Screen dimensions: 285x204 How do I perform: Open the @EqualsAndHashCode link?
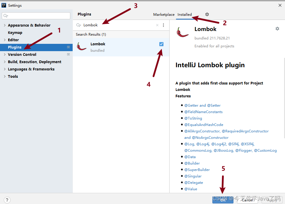tap(204, 125)
